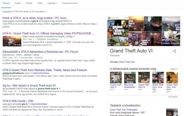The height and width of the screenshot is (116, 184).
Task: Click Grand Theft Auto V text link
Action: click(x=116, y=86)
